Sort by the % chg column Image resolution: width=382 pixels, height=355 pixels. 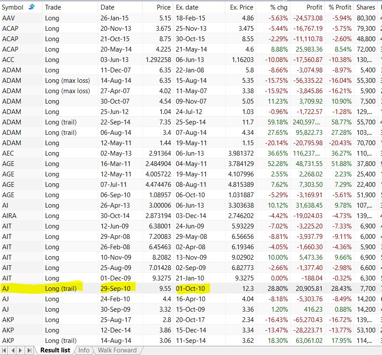click(x=278, y=7)
